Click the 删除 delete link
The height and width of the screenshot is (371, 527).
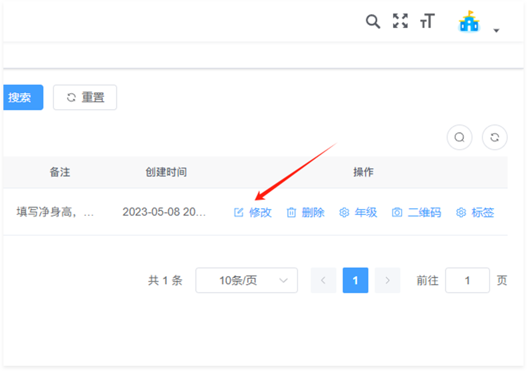[305, 212]
